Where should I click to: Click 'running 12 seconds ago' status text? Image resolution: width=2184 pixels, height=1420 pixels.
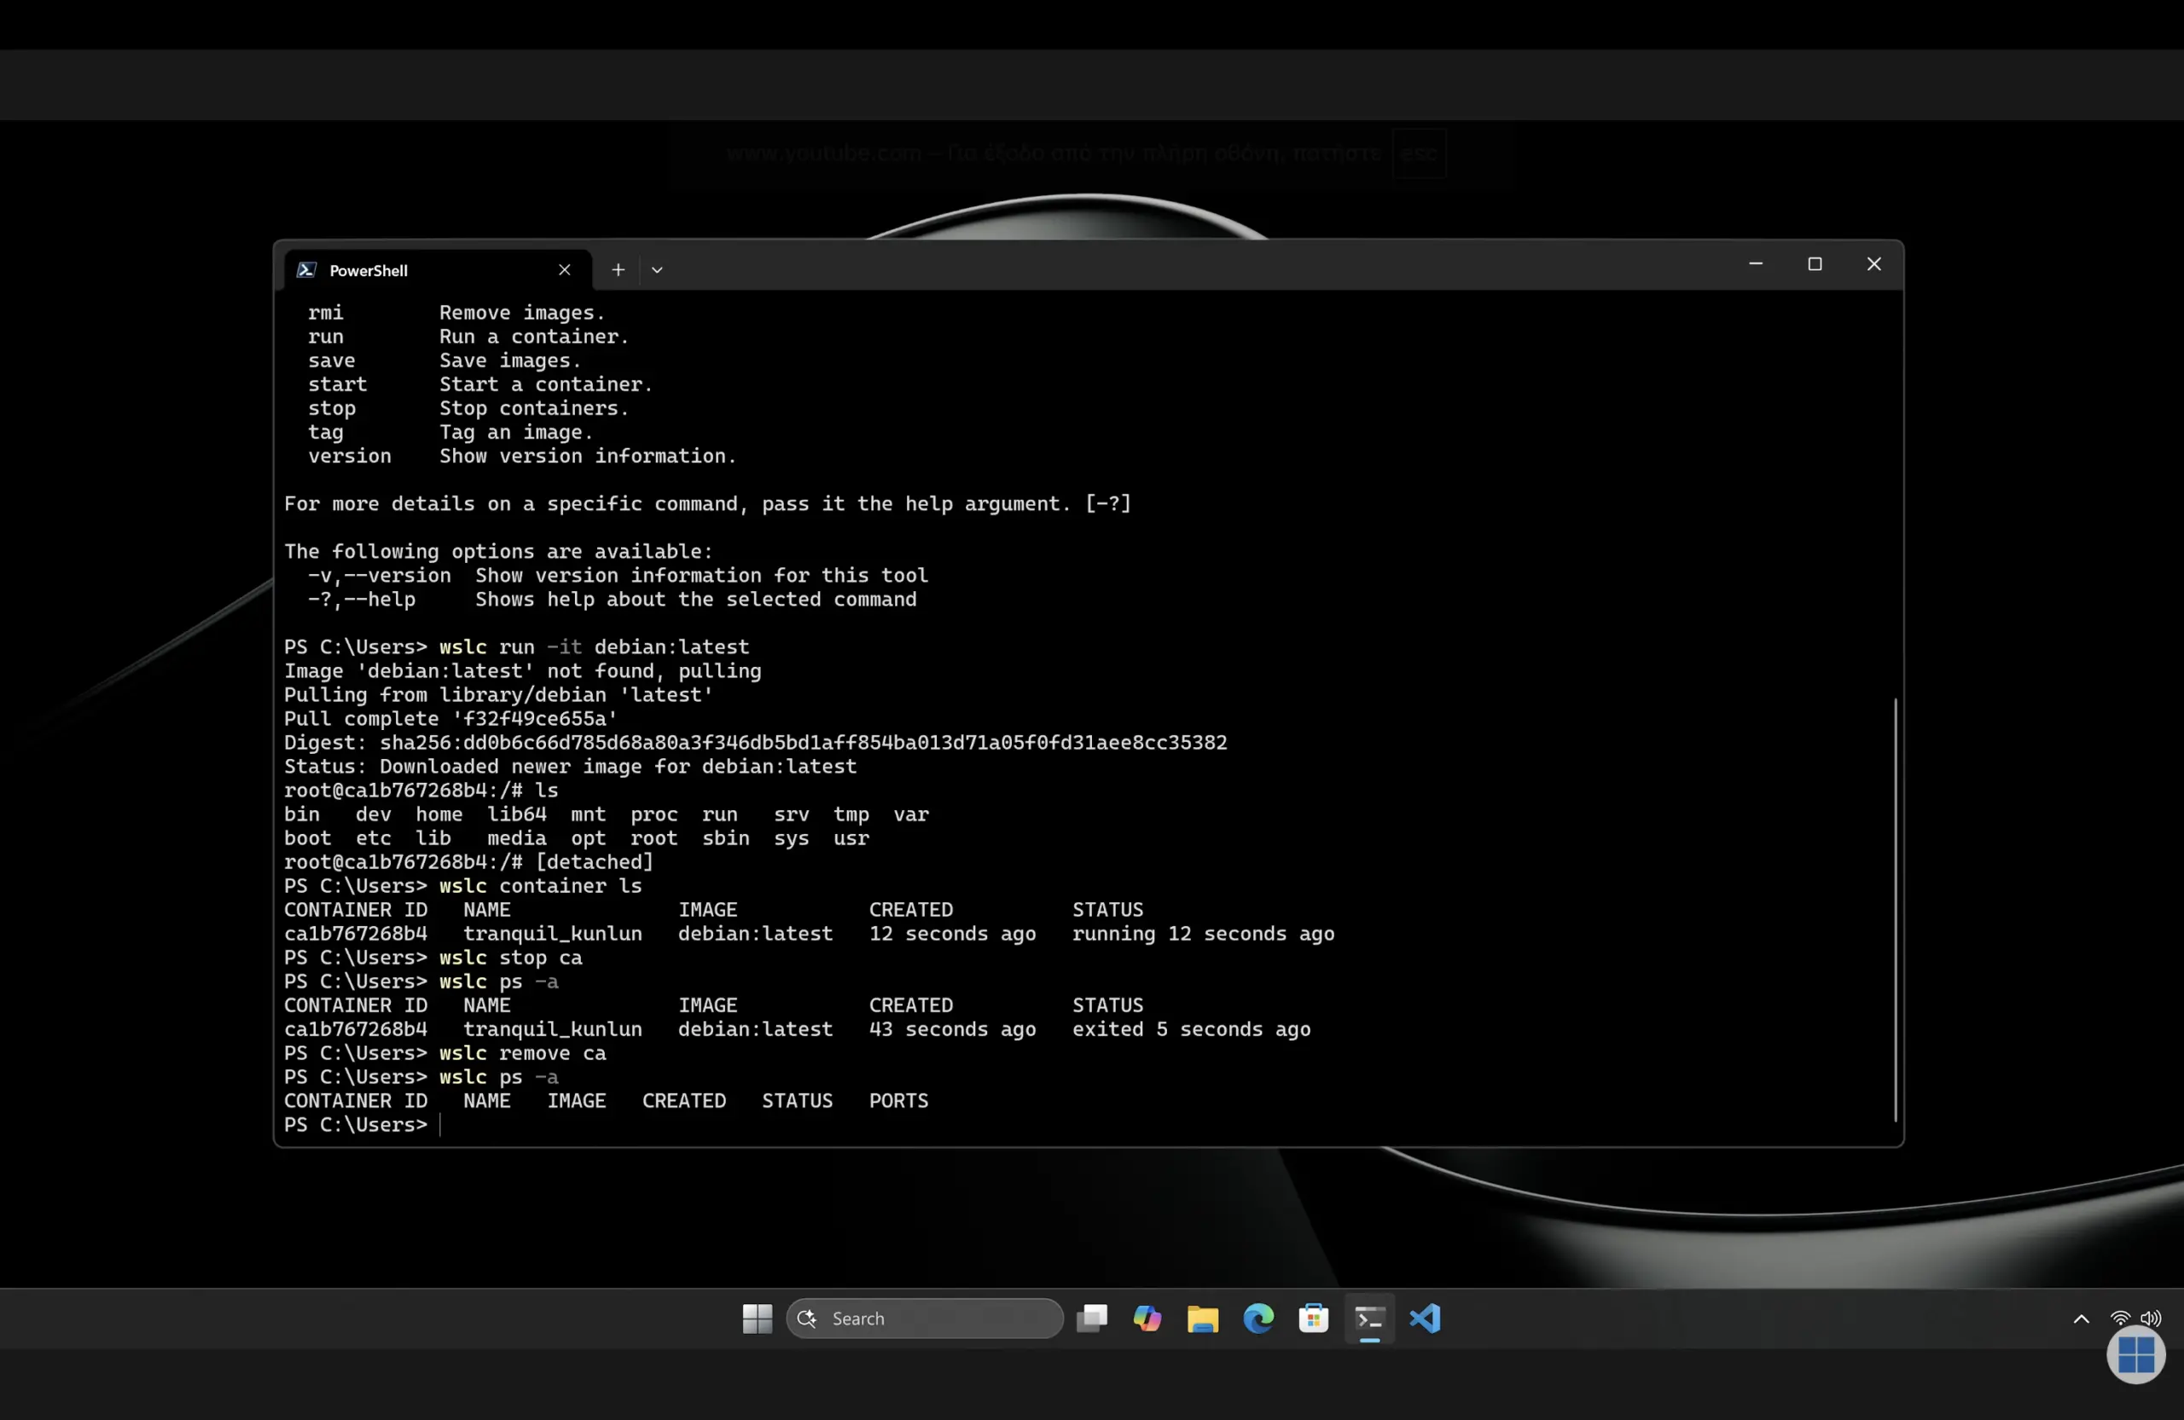pos(1203,933)
